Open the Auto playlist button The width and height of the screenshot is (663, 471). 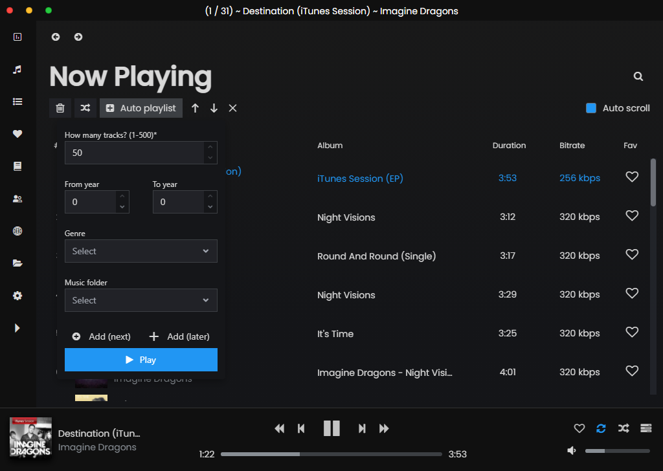(140, 108)
